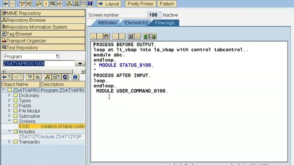Click the Test screen icon

point(53,3)
